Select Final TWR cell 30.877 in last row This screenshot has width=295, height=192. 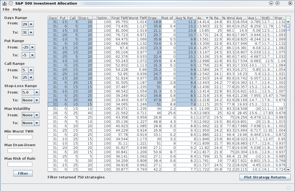click(x=119, y=169)
